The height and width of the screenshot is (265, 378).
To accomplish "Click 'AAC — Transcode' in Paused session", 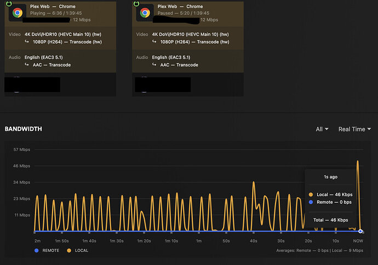I will coord(179,65).
